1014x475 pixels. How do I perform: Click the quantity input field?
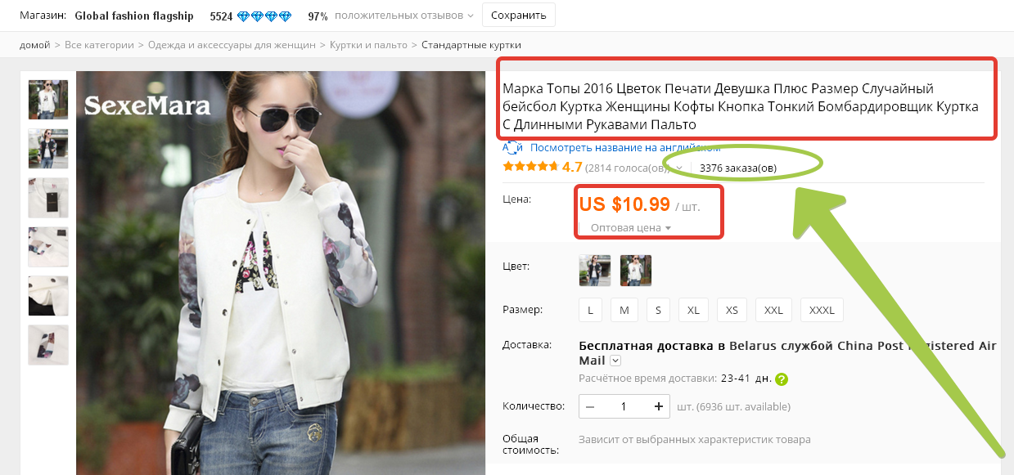tap(624, 406)
